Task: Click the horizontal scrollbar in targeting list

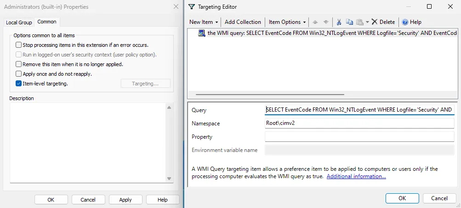Action: click(x=270, y=95)
